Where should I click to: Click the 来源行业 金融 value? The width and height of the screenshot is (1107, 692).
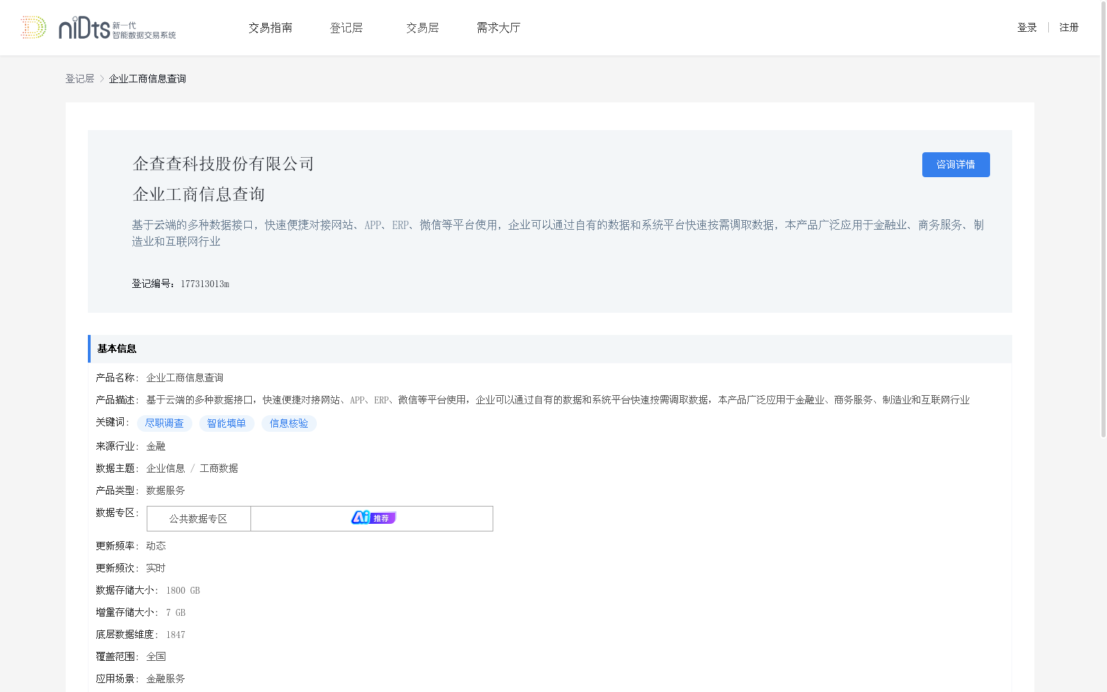(156, 446)
